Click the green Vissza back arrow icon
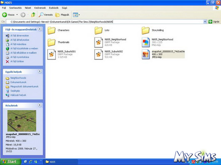The height and width of the screenshot is (165, 221). tap(4, 15)
